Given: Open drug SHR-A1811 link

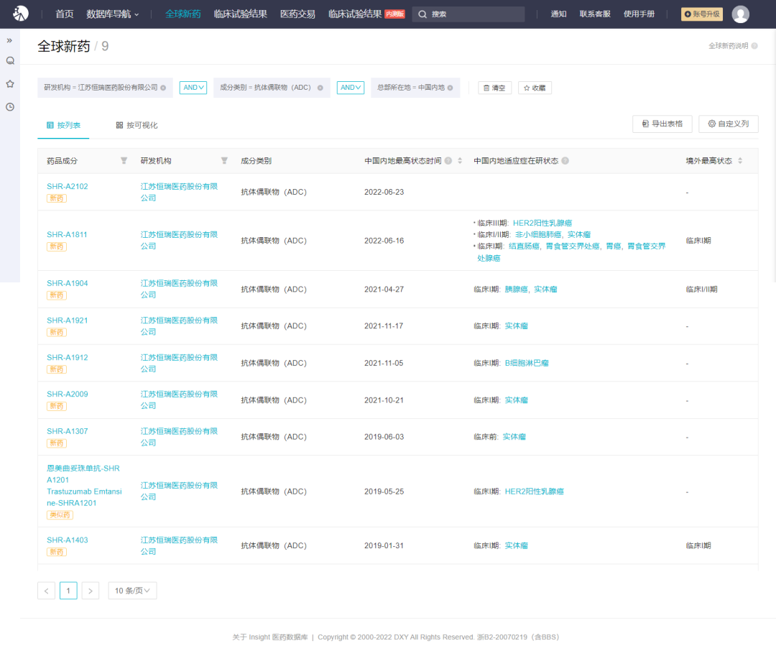Looking at the screenshot, I should tap(67, 234).
